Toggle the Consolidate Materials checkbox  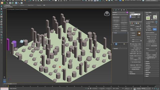(x=131, y=67)
